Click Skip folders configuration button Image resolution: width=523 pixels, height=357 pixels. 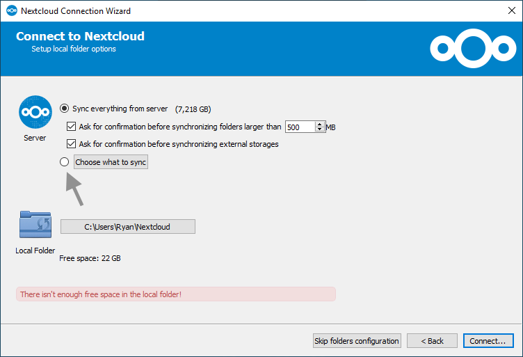(x=357, y=341)
